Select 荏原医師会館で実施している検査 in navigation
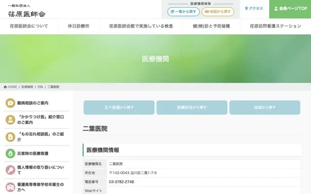Screen dimensions: 311x194 (141, 26)
